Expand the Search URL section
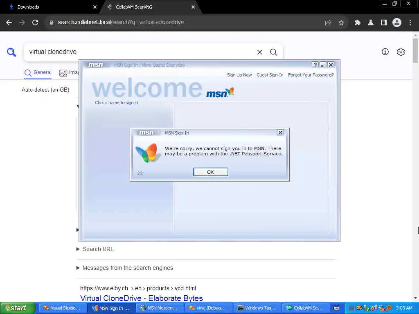 pos(95,249)
